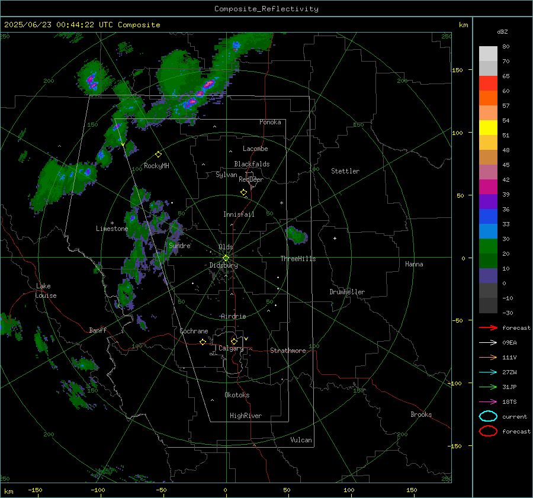Click the 'Composite_Reflectivity' title text
Image resolution: width=533 pixels, height=498 pixels.
(266, 9)
